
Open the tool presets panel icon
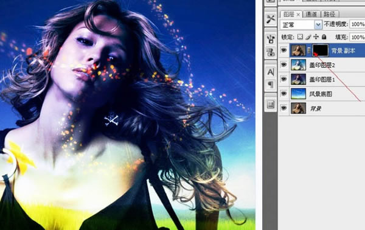click(271, 19)
